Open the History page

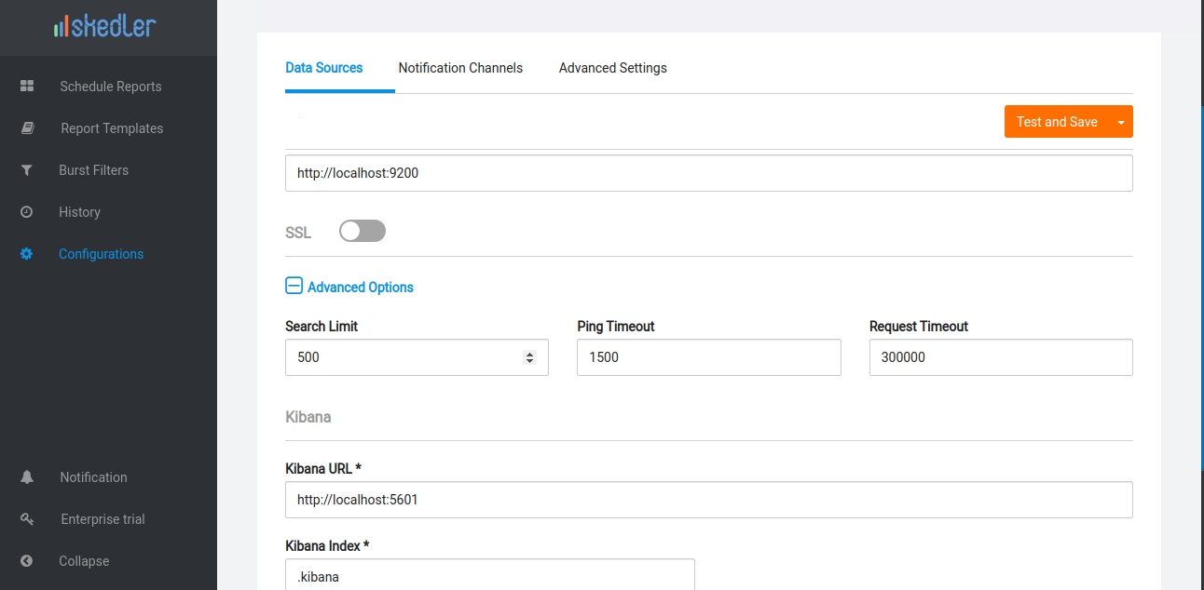(x=79, y=212)
